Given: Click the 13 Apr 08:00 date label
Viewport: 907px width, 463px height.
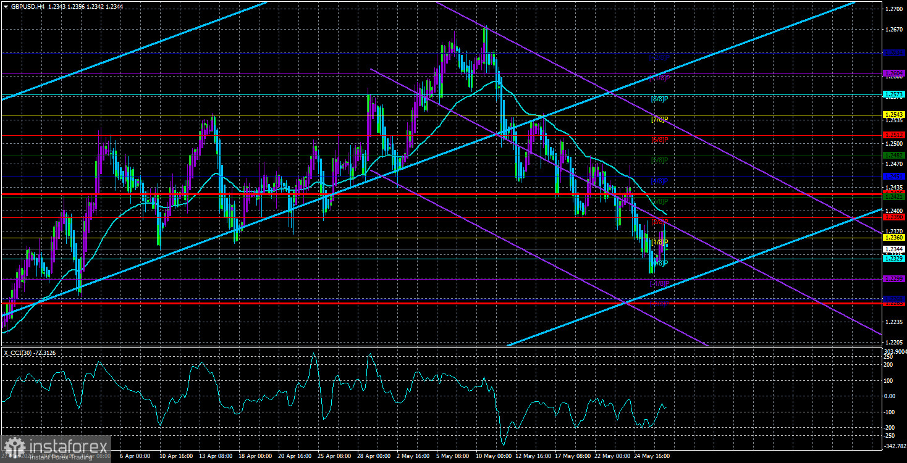Looking at the screenshot, I should [x=216, y=456].
